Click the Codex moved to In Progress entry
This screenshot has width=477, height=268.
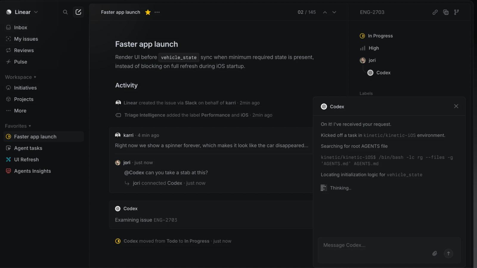point(173,241)
